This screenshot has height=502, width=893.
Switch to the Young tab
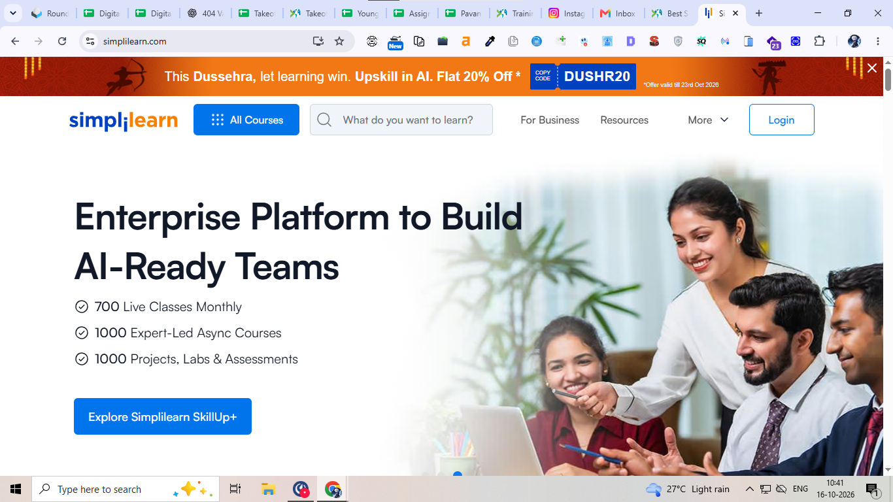tap(361, 13)
